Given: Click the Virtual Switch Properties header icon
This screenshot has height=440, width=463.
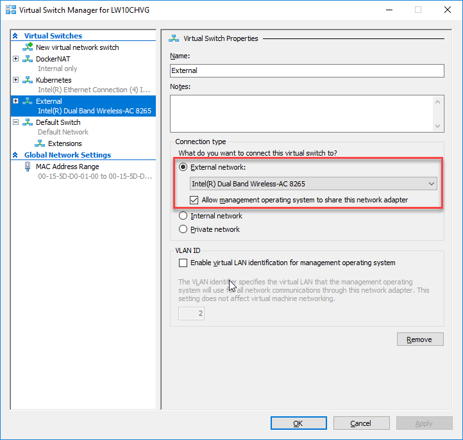Looking at the screenshot, I should [174, 38].
